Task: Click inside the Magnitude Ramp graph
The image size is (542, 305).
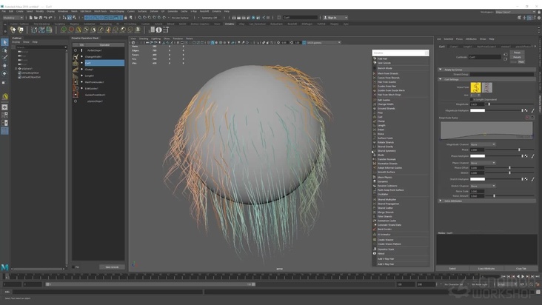Action: [486, 130]
